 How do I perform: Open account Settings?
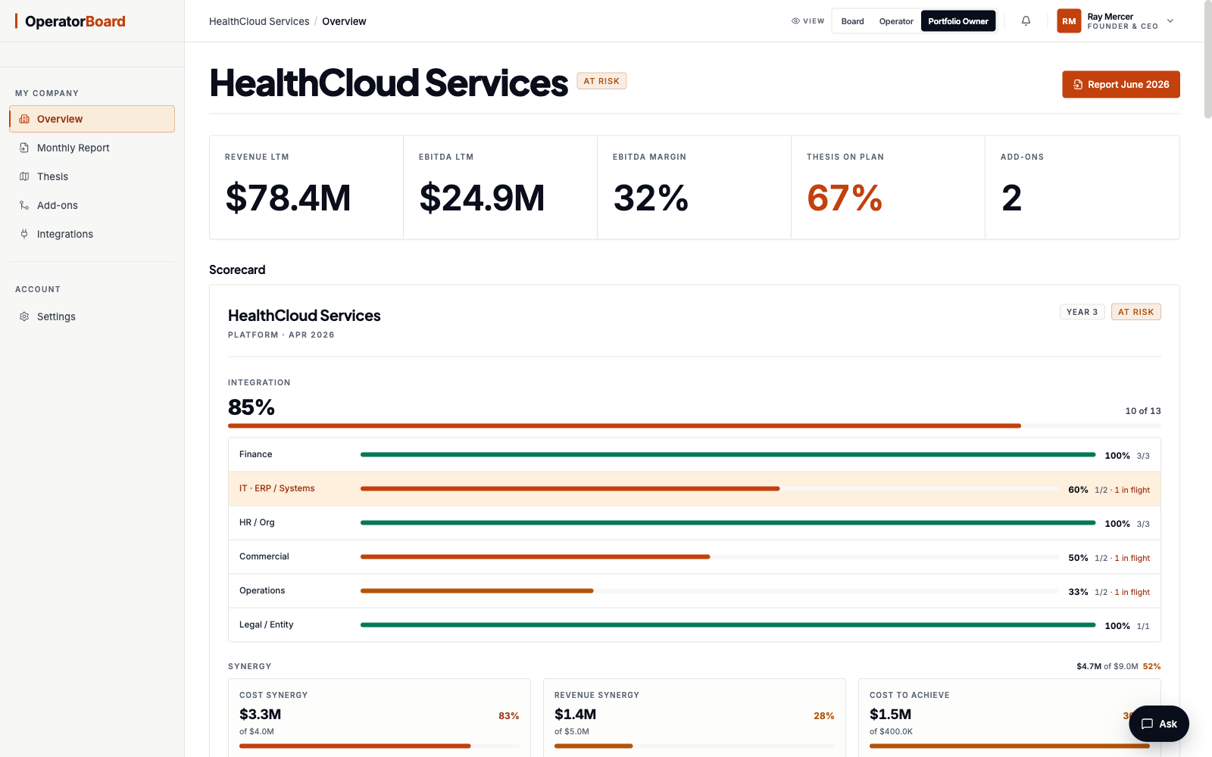click(92, 316)
